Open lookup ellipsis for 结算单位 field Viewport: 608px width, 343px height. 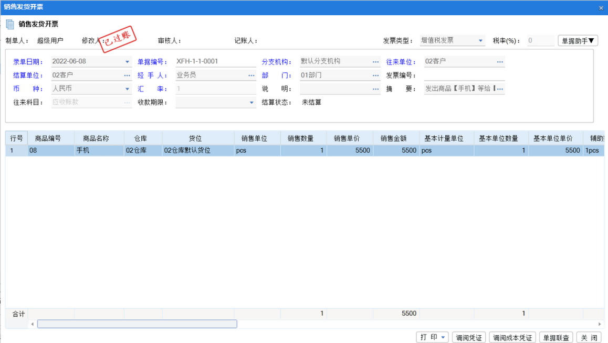coord(127,75)
